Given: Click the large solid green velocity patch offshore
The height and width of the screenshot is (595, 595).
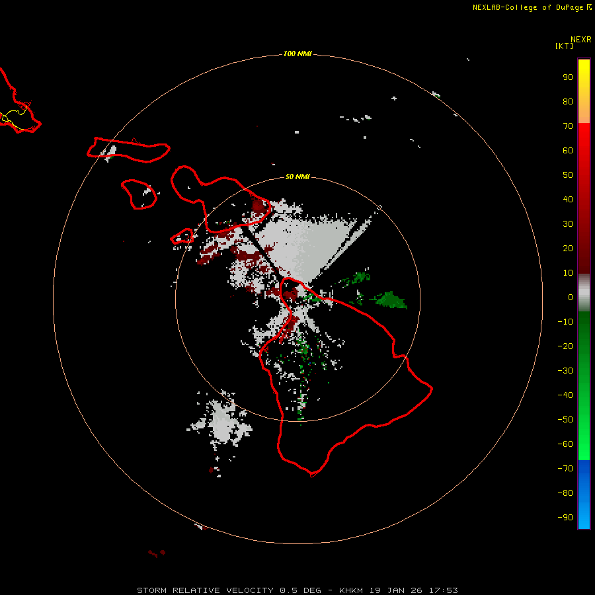Looking at the screenshot, I should tap(391, 299).
